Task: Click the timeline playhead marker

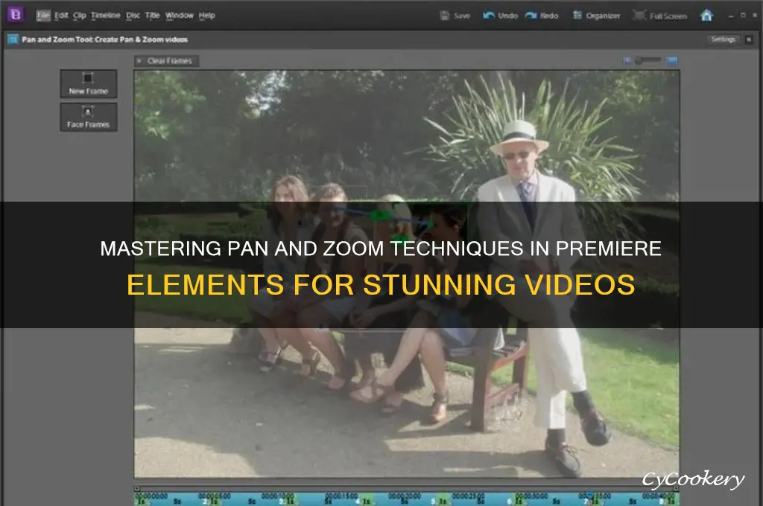Action: pos(589,495)
